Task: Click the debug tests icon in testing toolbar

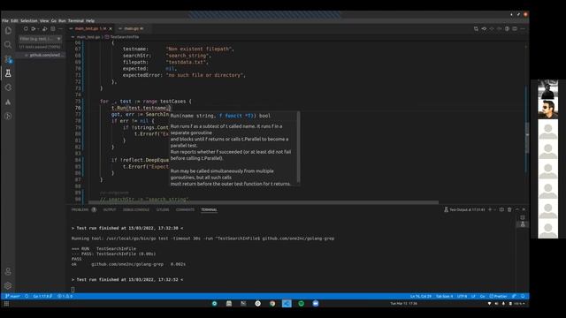Action: pyautogui.click(x=44, y=28)
